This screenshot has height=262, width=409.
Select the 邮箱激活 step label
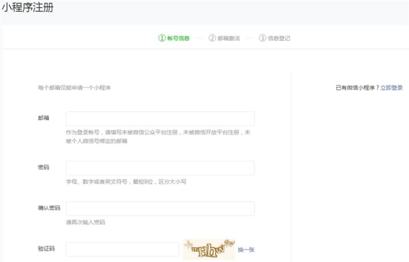click(228, 38)
